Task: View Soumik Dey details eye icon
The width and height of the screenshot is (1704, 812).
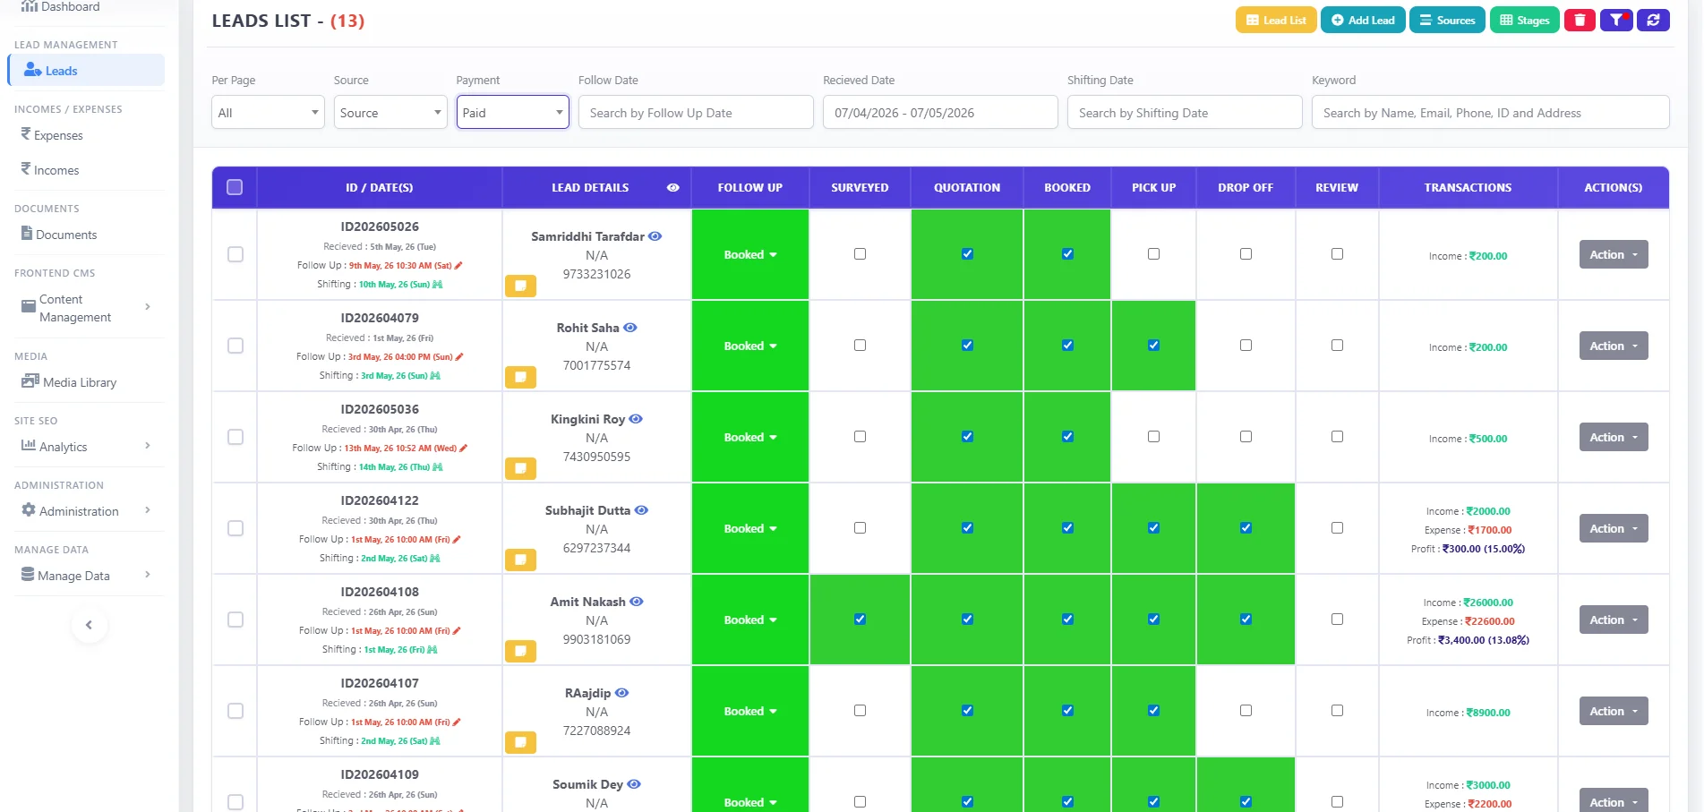Action: (634, 784)
